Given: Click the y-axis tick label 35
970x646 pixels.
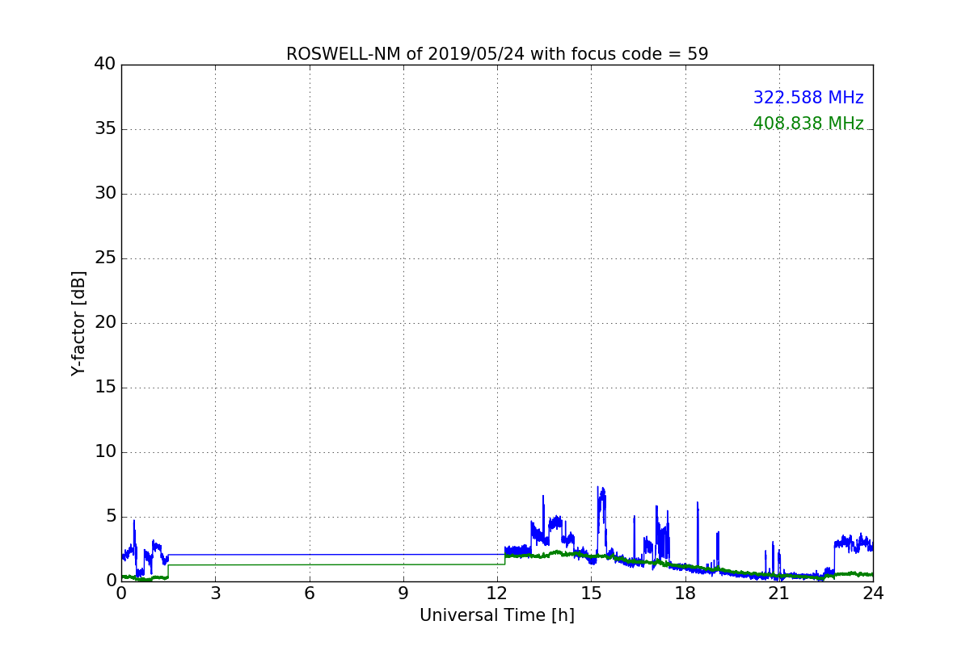Looking at the screenshot, I should point(105,129).
